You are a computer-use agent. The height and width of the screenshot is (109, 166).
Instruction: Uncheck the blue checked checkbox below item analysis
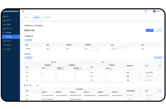click(25, 85)
